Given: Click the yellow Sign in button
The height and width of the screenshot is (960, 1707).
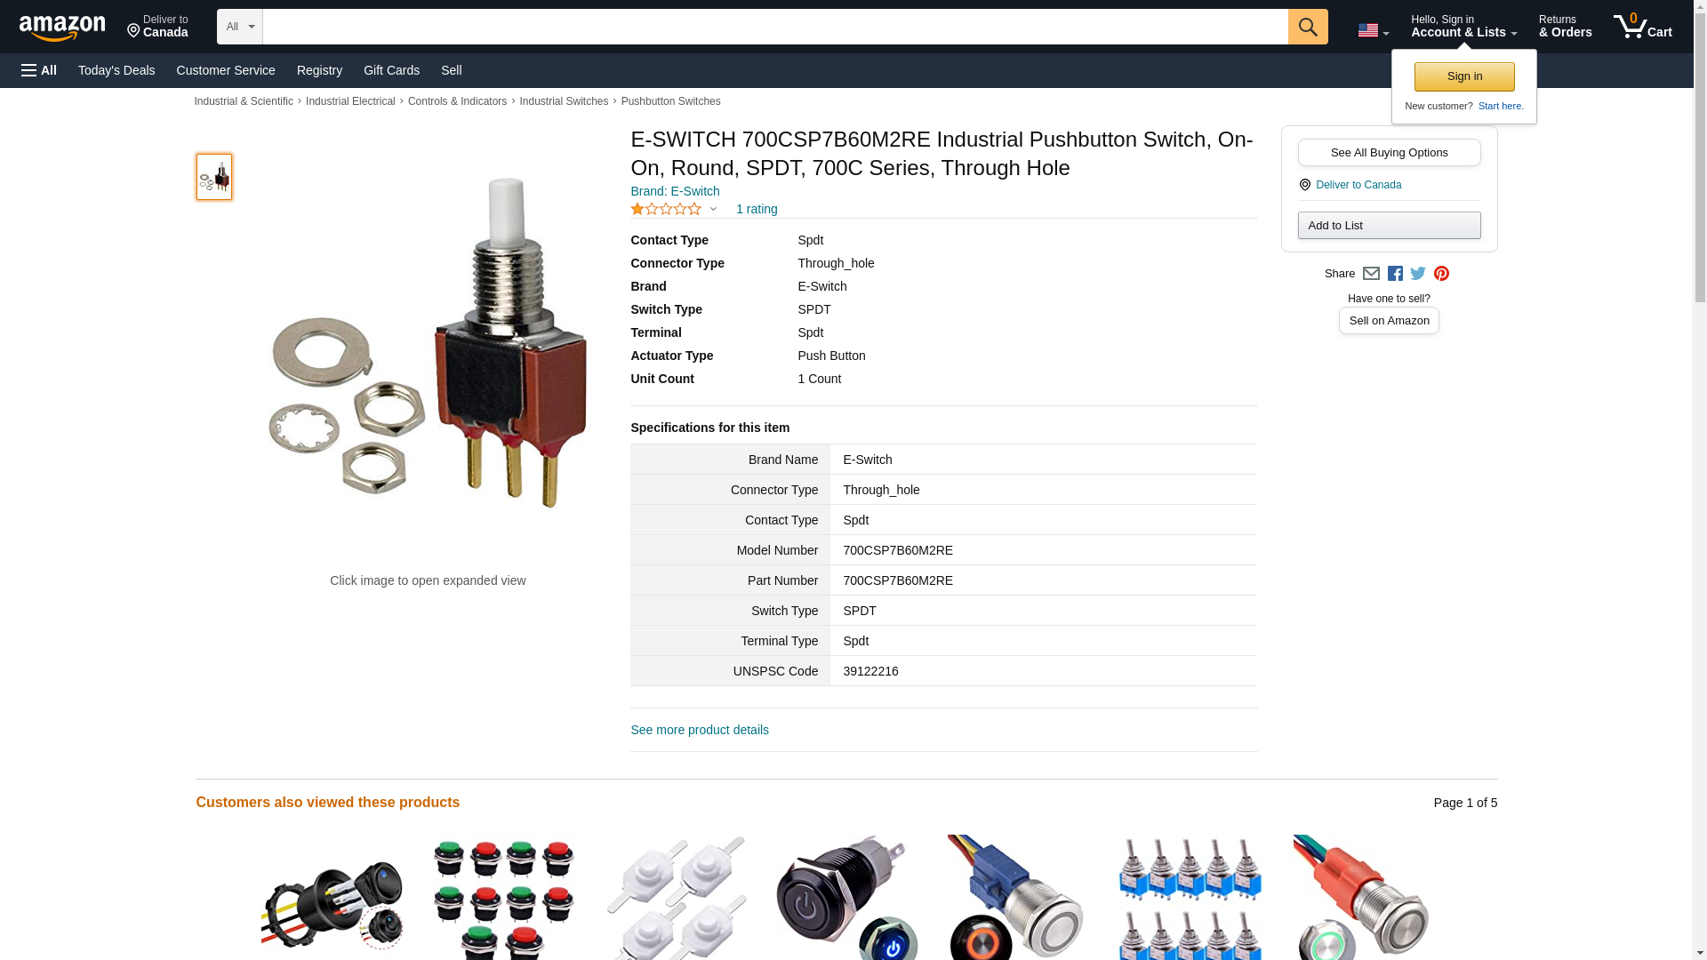Looking at the screenshot, I should click(x=1464, y=76).
